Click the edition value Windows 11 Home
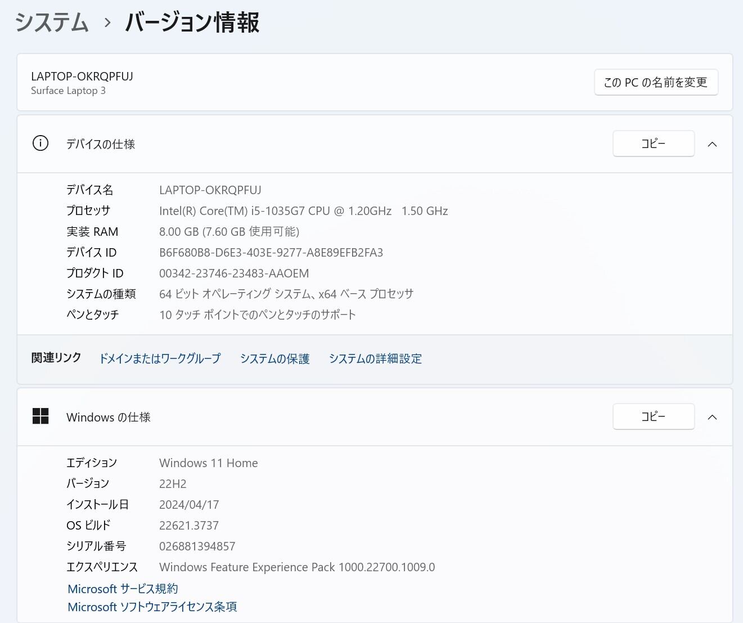 tap(209, 463)
